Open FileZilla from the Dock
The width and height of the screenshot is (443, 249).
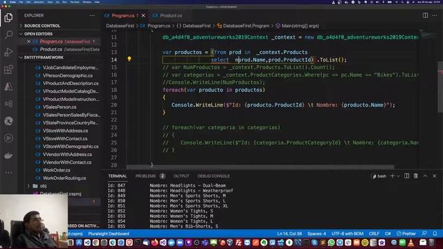(x=239, y=243)
